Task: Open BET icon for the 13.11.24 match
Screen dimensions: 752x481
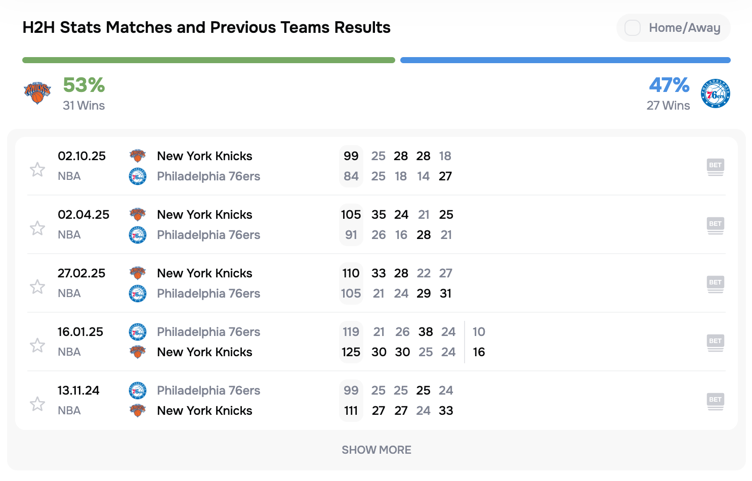Action: coord(715,401)
